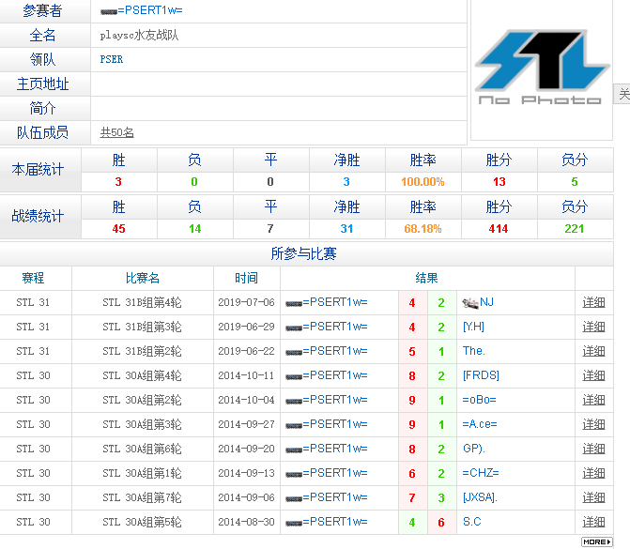Image resolution: width=630 pixels, height=549 pixels.
Task: Open =PSERT1w= link in the 2019-06-29 row
Action: click(x=335, y=327)
